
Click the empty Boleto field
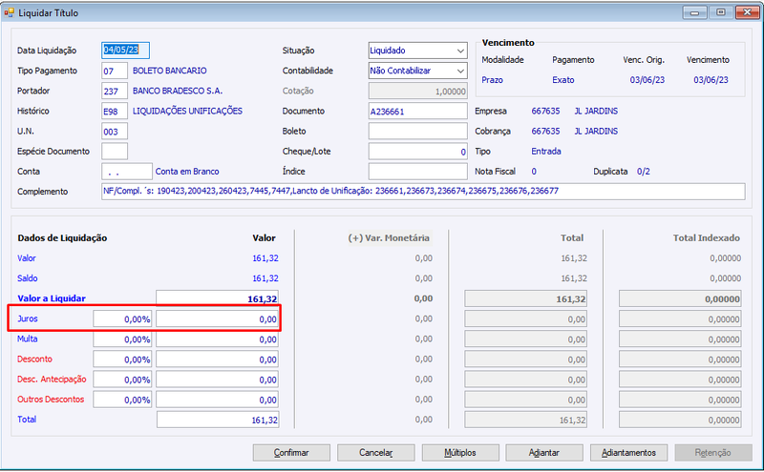417,132
